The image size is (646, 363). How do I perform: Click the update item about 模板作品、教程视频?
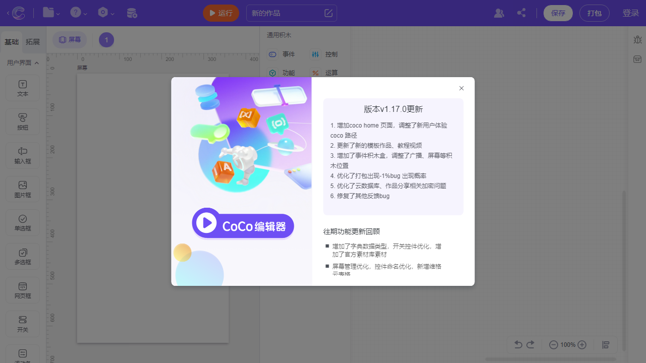[376, 145]
